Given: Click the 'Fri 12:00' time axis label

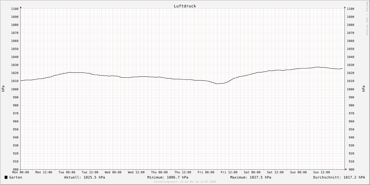Looking at the screenshot, I should pos(229,172).
